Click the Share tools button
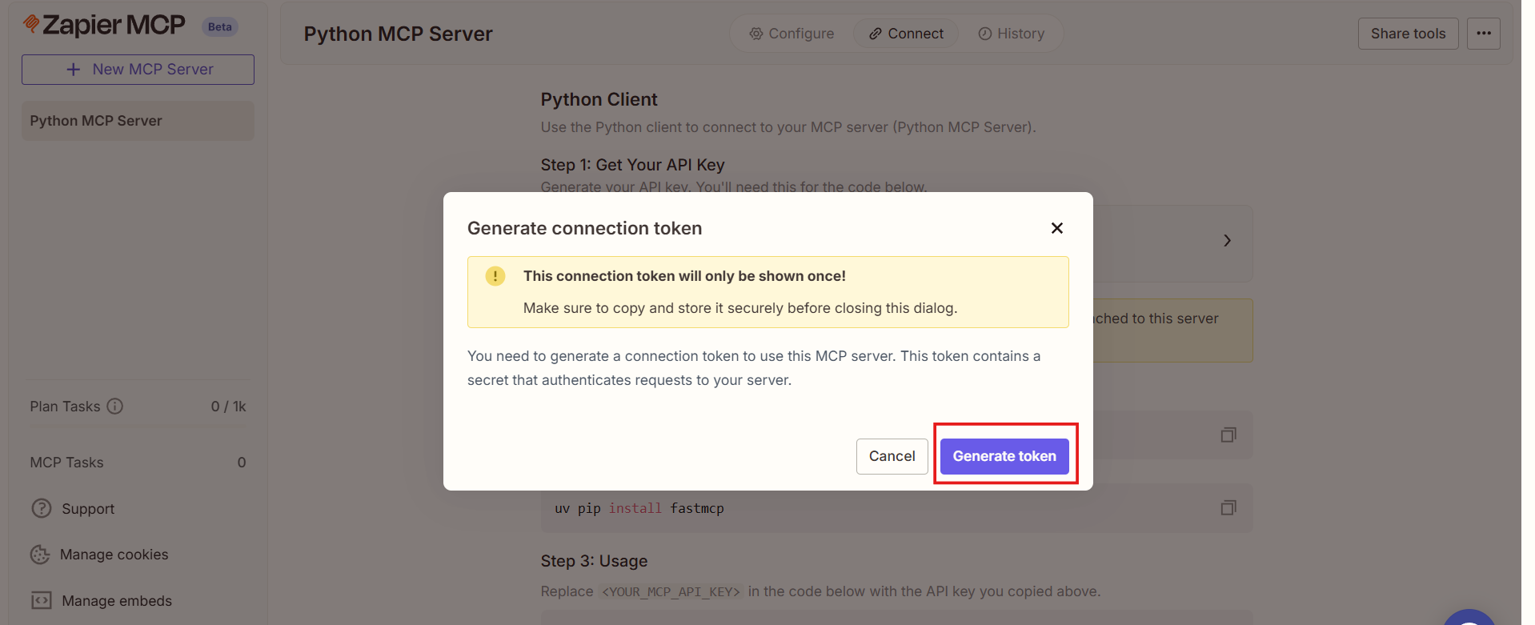 [1408, 34]
